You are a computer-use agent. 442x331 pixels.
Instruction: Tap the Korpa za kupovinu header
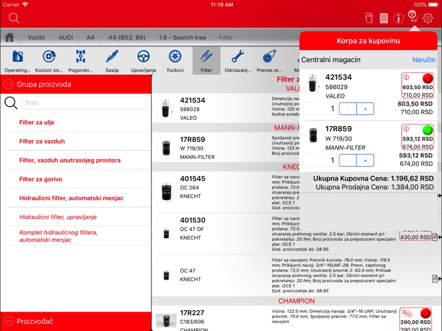[x=368, y=41]
